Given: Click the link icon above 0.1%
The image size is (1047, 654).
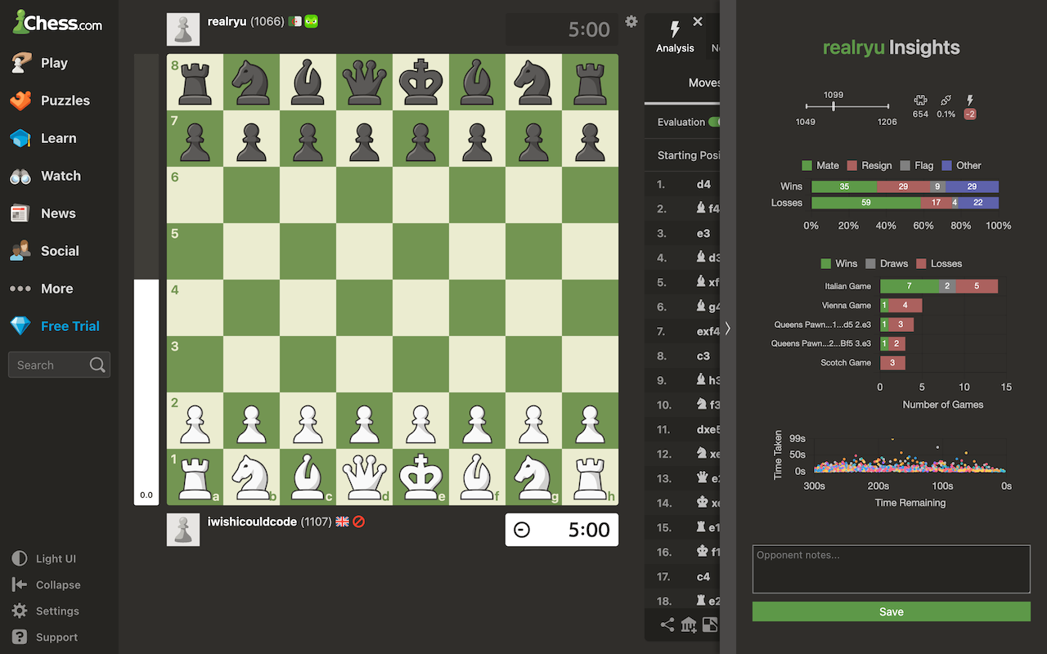Looking at the screenshot, I should pos(946,100).
